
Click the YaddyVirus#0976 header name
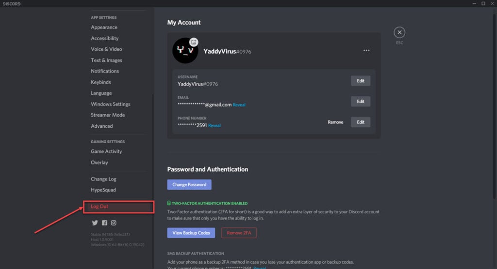(x=227, y=51)
